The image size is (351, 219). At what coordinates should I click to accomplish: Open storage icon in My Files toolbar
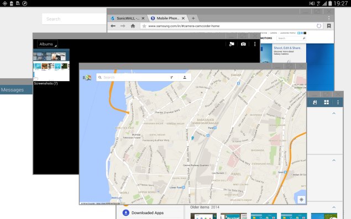point(315,103)
